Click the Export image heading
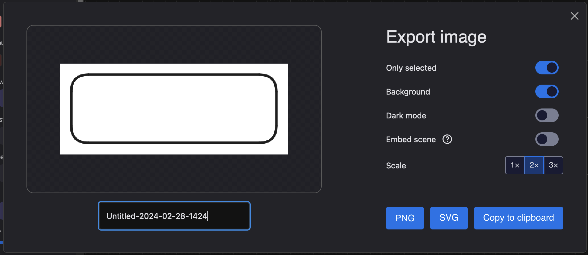The height and width of the screenshot is (255, 588). click(x=436, y=37)
